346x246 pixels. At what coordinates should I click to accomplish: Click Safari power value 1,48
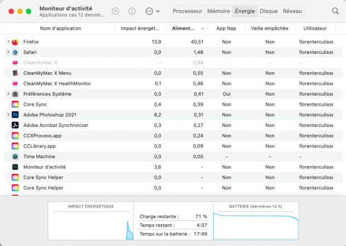[x=198, y=52]
